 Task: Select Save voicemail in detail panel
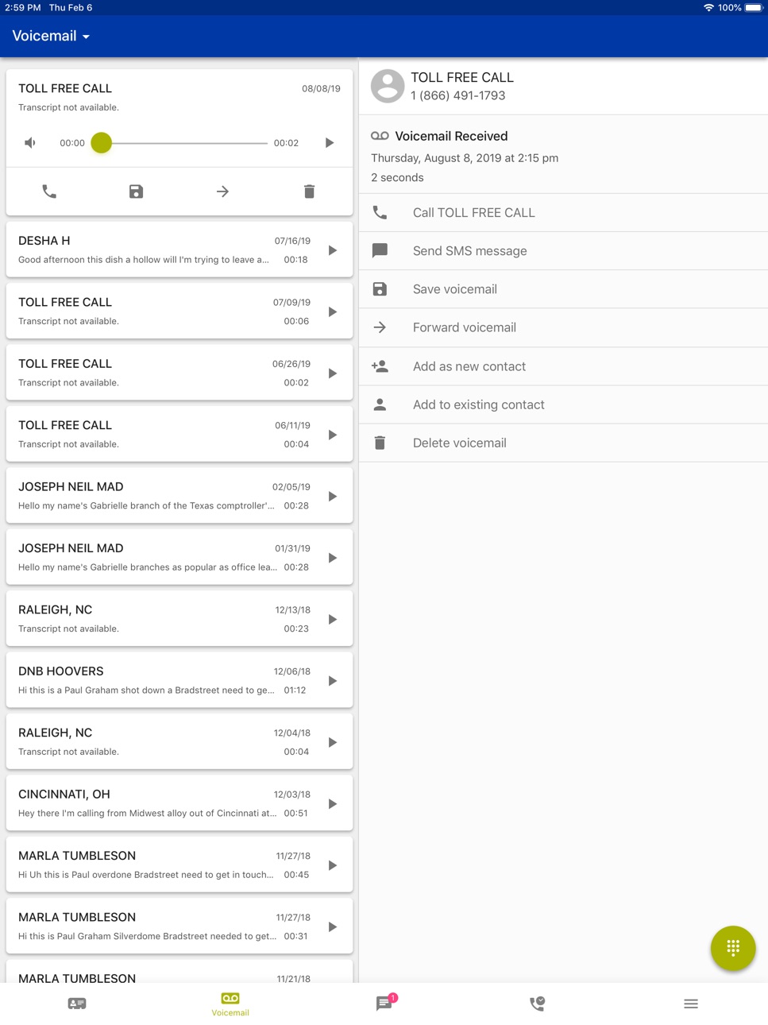(563, 289)
